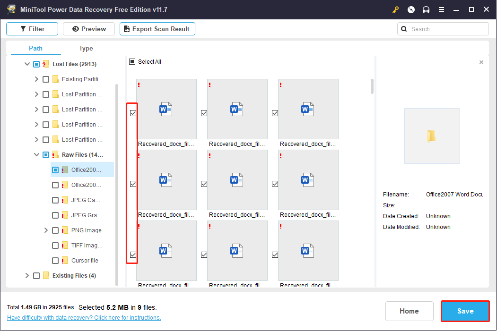This screenshot has width=497, height=331.
Task: Open data recovery difficulty instructions link
Action: tap(84, 318)
